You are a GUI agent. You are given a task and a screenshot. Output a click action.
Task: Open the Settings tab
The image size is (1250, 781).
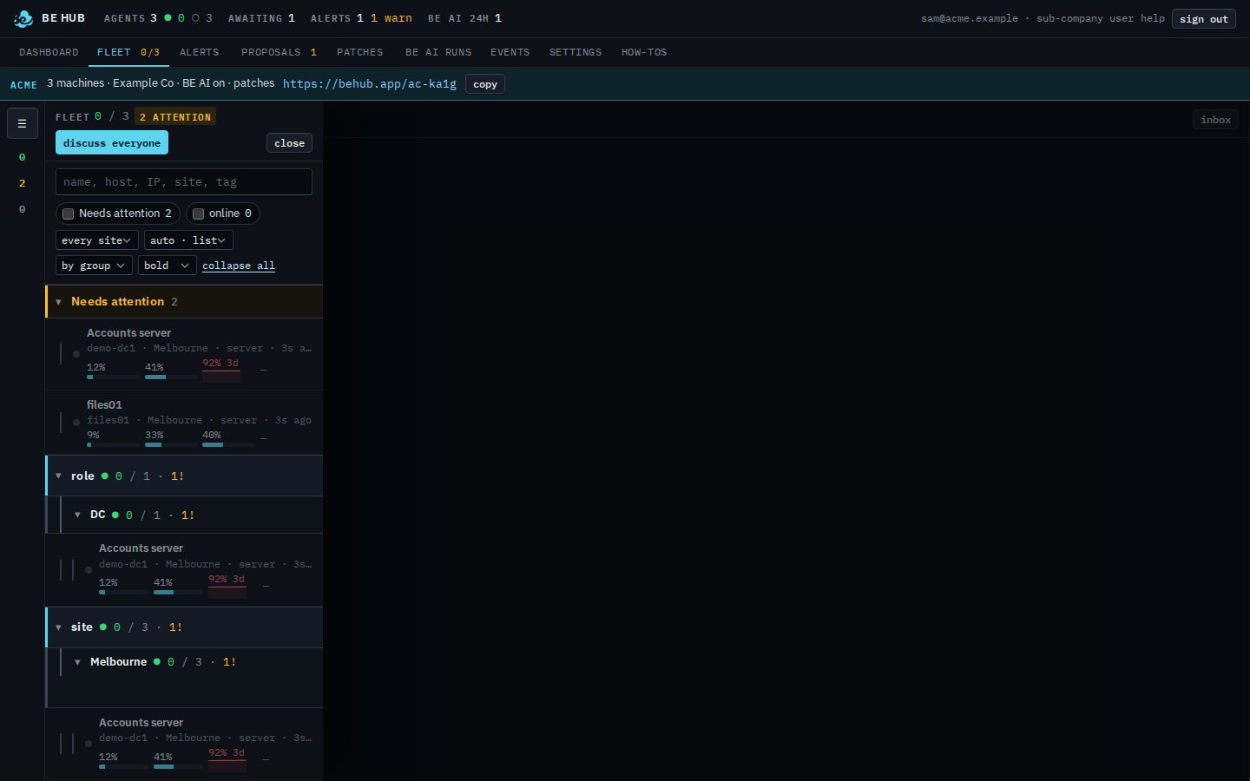pyautogui.click(x=576, y=53)
